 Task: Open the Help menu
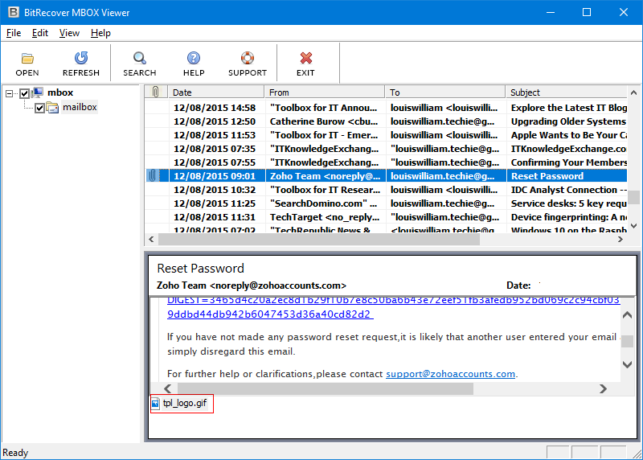point(100,33)
